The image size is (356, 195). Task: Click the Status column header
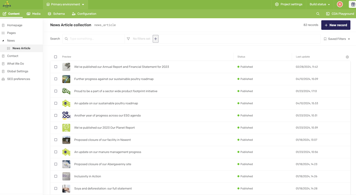(241, 57)
